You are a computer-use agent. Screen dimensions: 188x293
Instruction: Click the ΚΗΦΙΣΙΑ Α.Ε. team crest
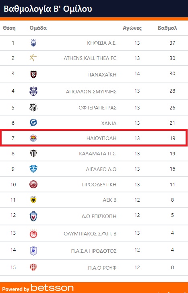(33, 43)
